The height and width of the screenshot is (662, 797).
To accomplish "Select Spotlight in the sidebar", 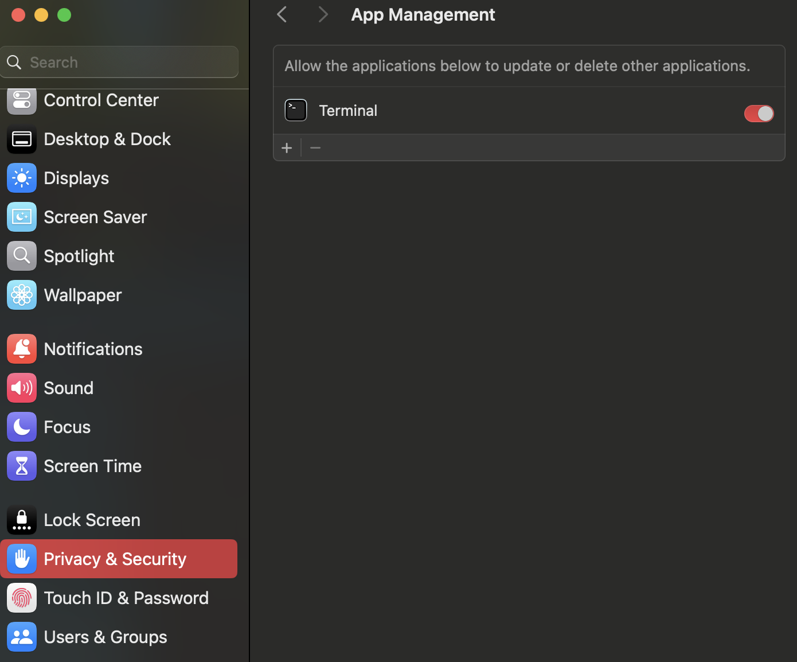I will [x=119, y=256].
